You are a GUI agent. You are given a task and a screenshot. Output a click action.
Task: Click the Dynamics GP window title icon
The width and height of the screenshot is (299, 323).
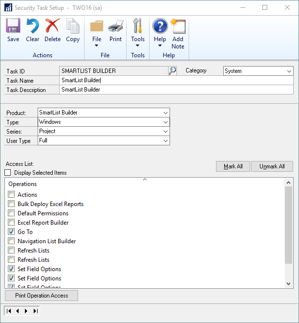pyautogui.click(x=8, y=8)
